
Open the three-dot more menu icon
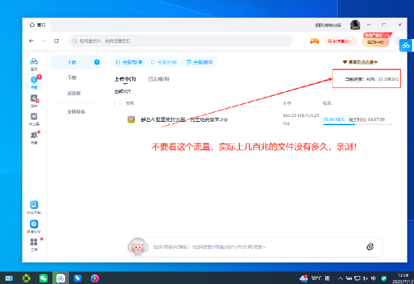398,41
